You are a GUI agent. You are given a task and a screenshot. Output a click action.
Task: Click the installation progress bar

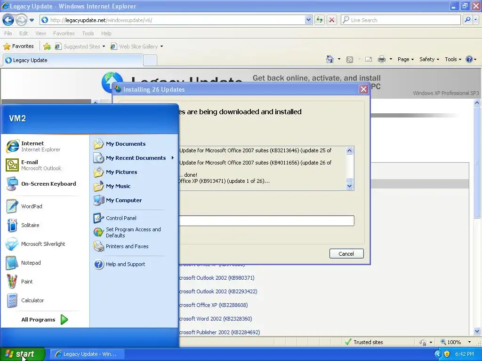pyautogui.click(x=266, y=220)
